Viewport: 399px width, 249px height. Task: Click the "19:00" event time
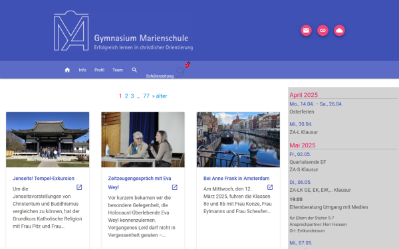pyautogui.click(x=296, y=199)
